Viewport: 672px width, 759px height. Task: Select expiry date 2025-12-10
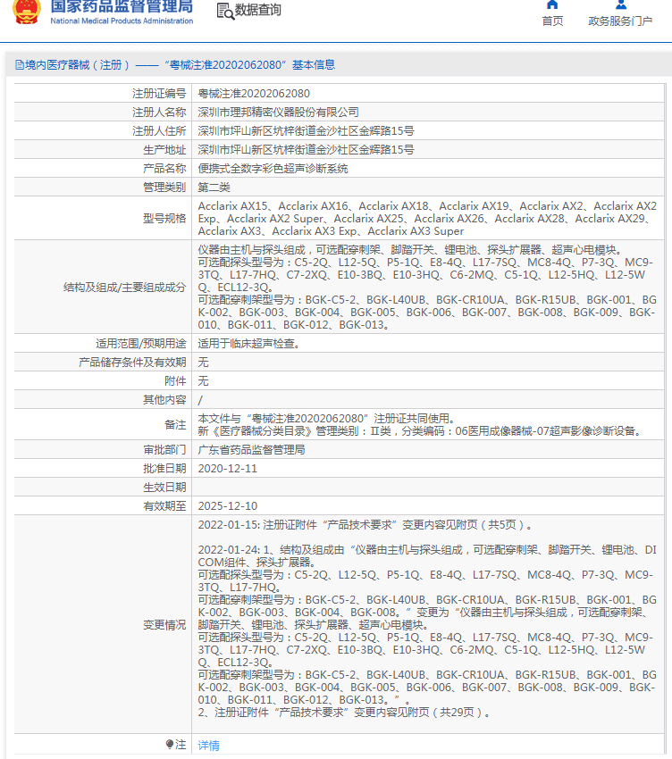coord(227,506)
